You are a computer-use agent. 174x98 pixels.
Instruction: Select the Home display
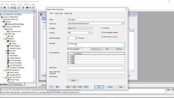pos(14,44)
